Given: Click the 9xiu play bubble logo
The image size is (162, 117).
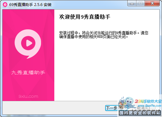Looking at the screenshot, I should point(28,44).
